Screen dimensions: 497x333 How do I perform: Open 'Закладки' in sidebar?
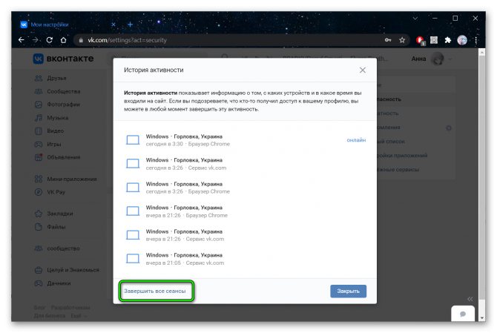(54, 214)
